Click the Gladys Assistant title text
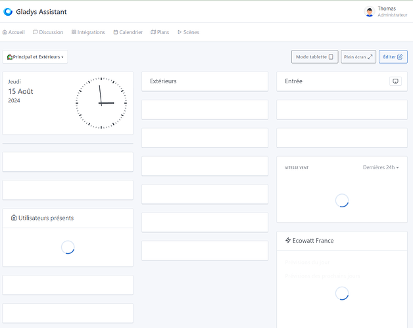413x328 pixels. click(x=41, y=11)
